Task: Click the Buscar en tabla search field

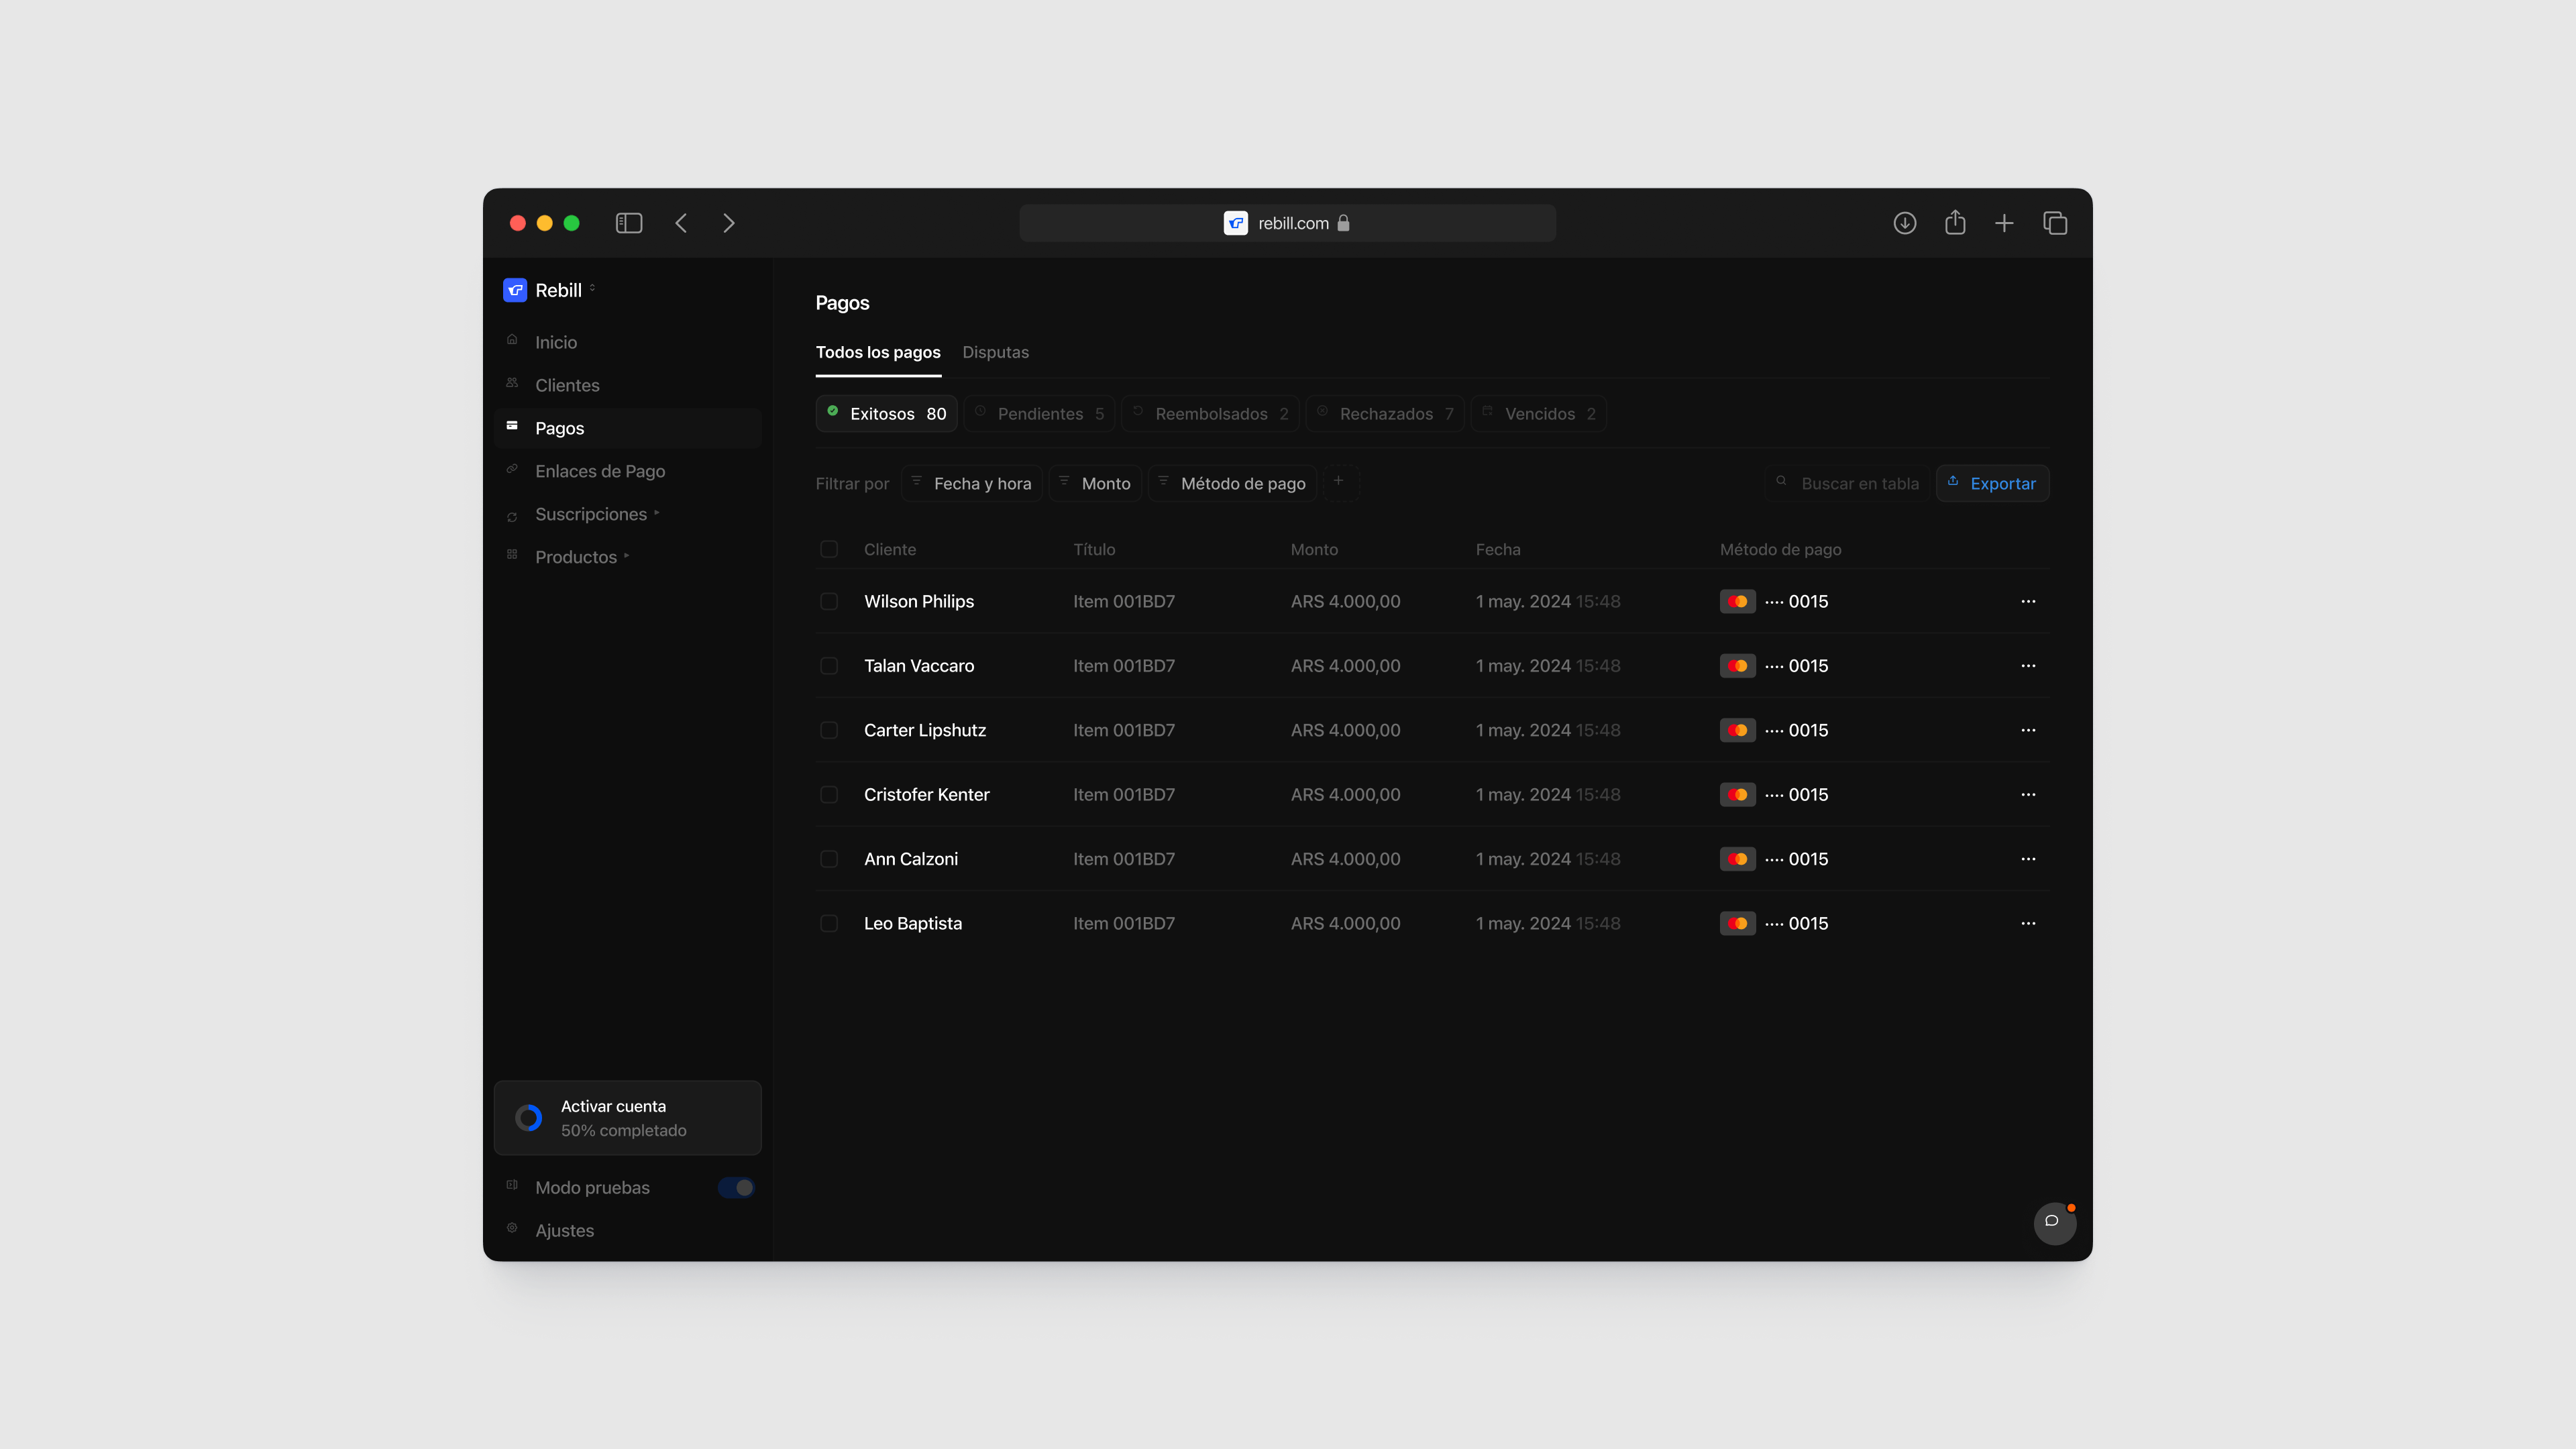Action: (x=1848, y=483)
